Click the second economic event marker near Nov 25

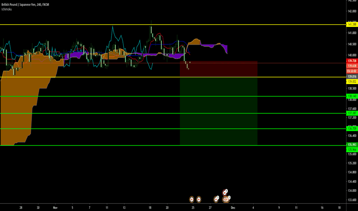click(x=199, y=199)
